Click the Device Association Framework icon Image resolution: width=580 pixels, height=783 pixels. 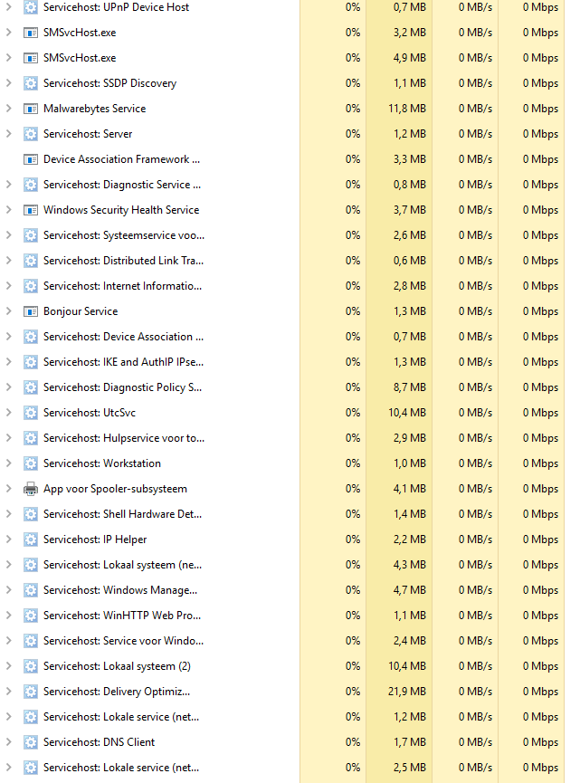[31, 159]
